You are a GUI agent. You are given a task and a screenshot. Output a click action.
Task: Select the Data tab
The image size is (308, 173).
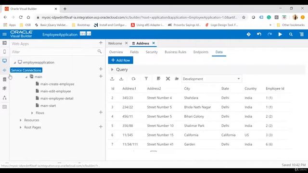pos(219,52)
